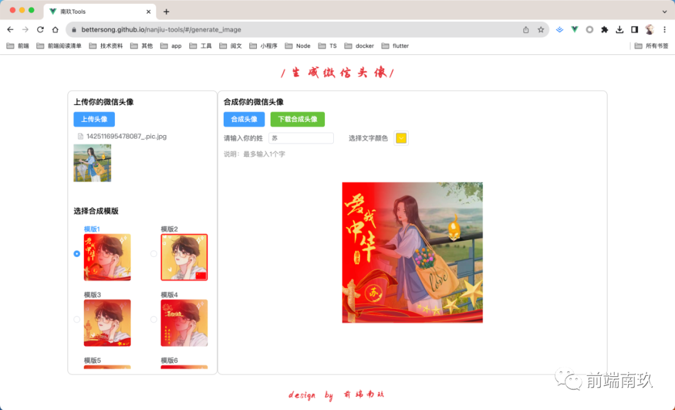
Task: Open the browser home page icon
Action: 55,30
